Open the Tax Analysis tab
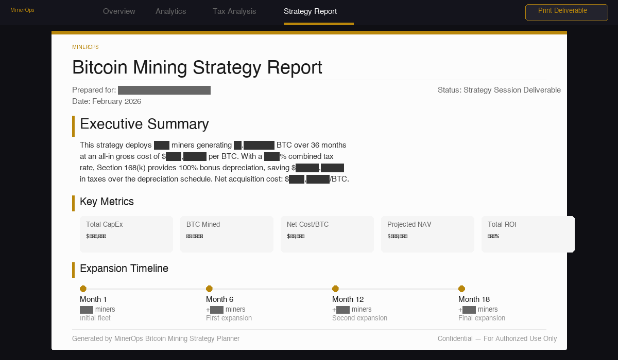This screenshot has width=618, height=360. pyautogui.click(x=234, y=11)
